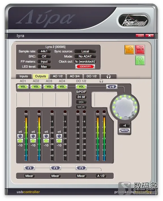Screen dimensions: 163x201
Task: Select the +4 level button for AO2
Action: pos(33,136)
